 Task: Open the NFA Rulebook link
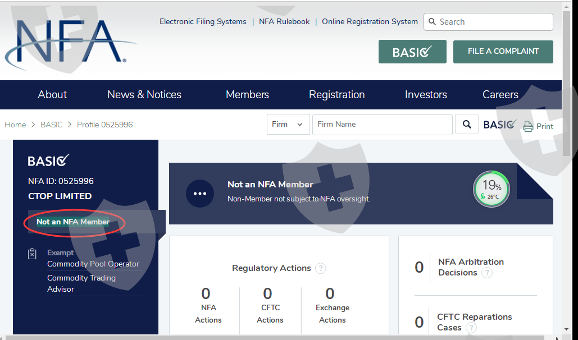coord(284,22)
